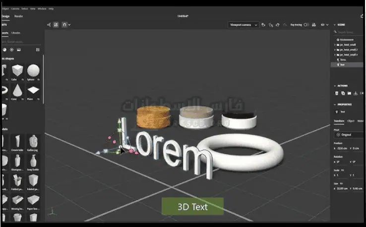Toggle the Ray tracing switch
Screen dimensions: 366x227
pyautogui.click(x=306, y=24)
